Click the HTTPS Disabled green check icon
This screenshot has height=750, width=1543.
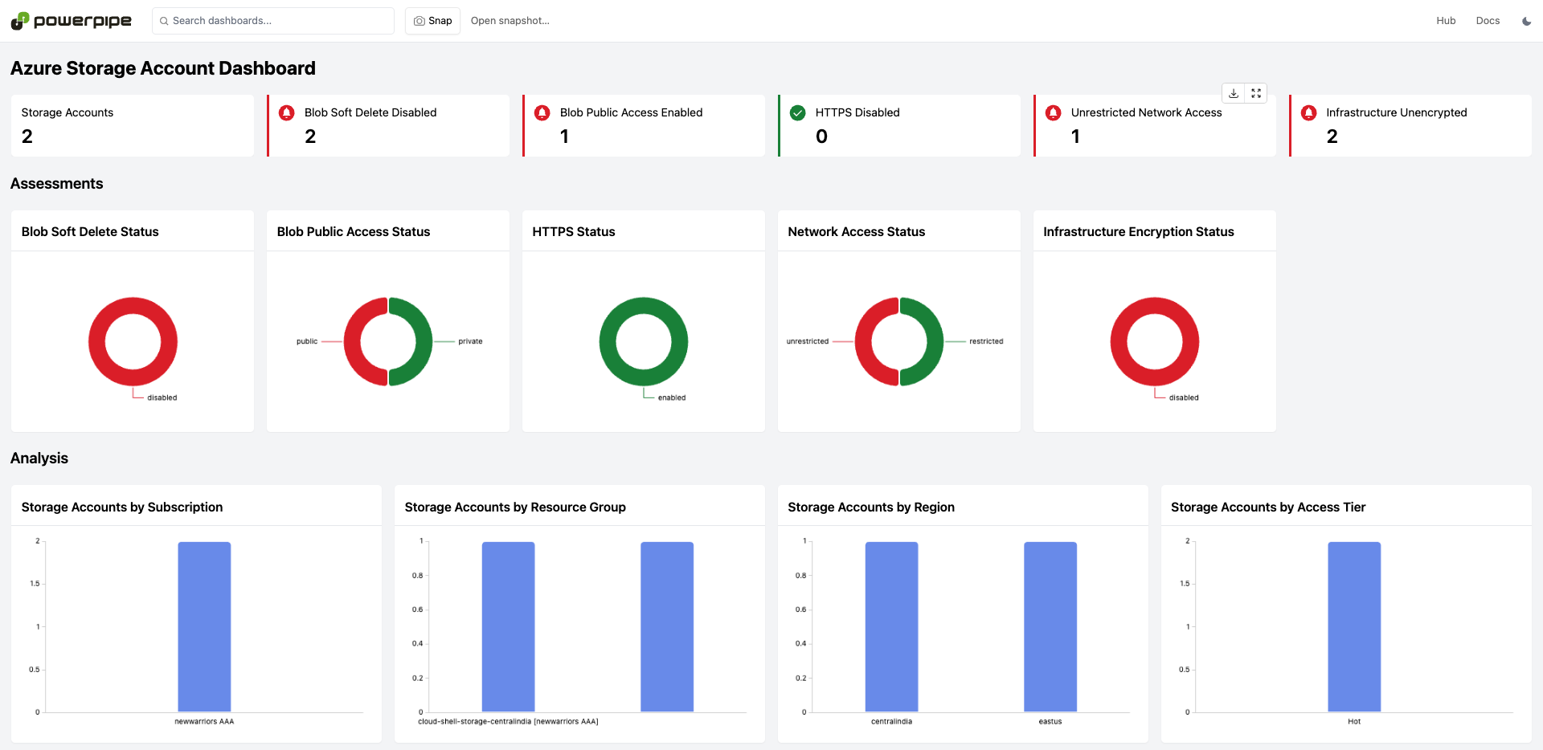(797, 112)
